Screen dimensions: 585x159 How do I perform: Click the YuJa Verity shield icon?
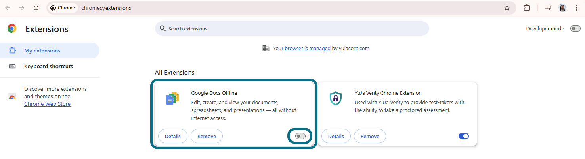tap(336, 98)
